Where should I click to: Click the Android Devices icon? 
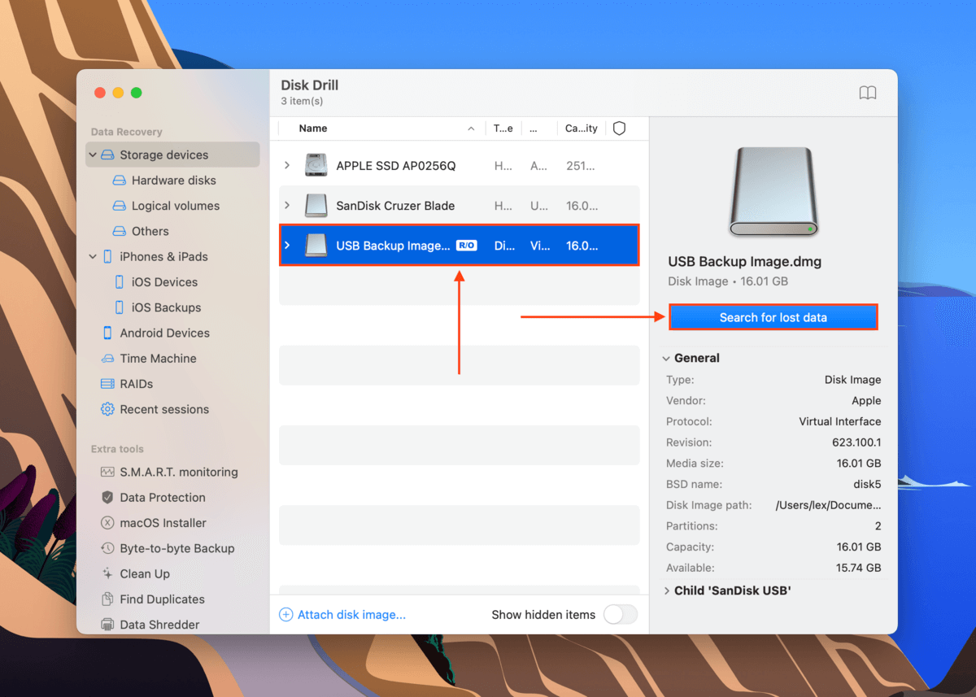pos(107,333)
